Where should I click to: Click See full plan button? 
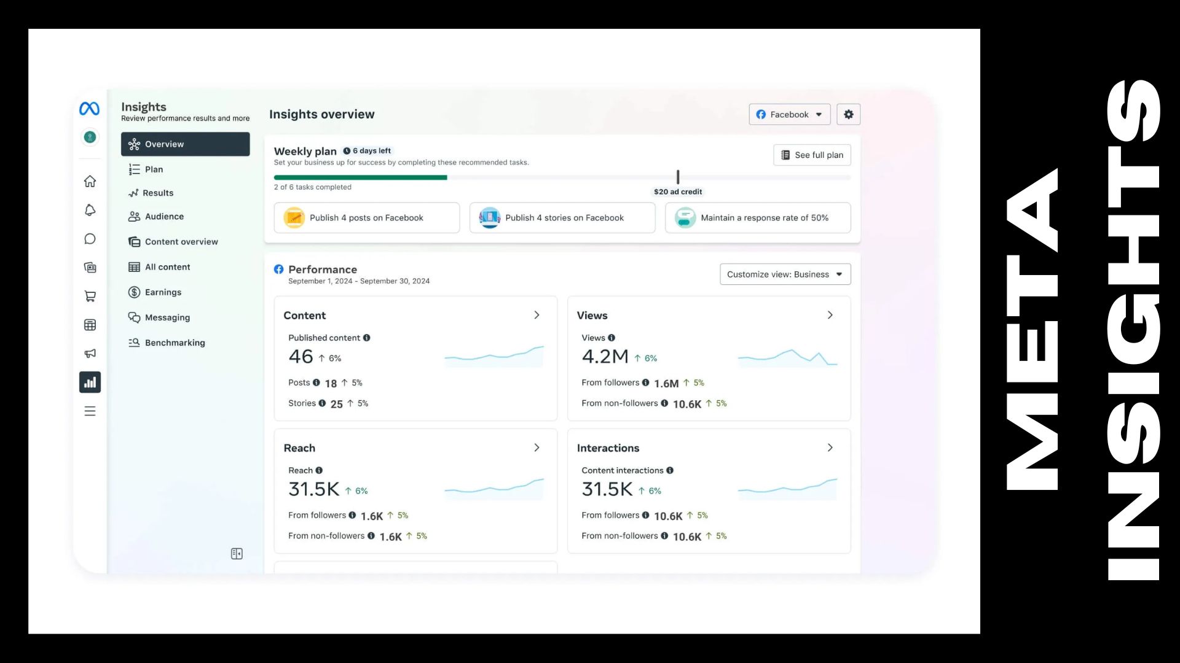coord(812,155)
